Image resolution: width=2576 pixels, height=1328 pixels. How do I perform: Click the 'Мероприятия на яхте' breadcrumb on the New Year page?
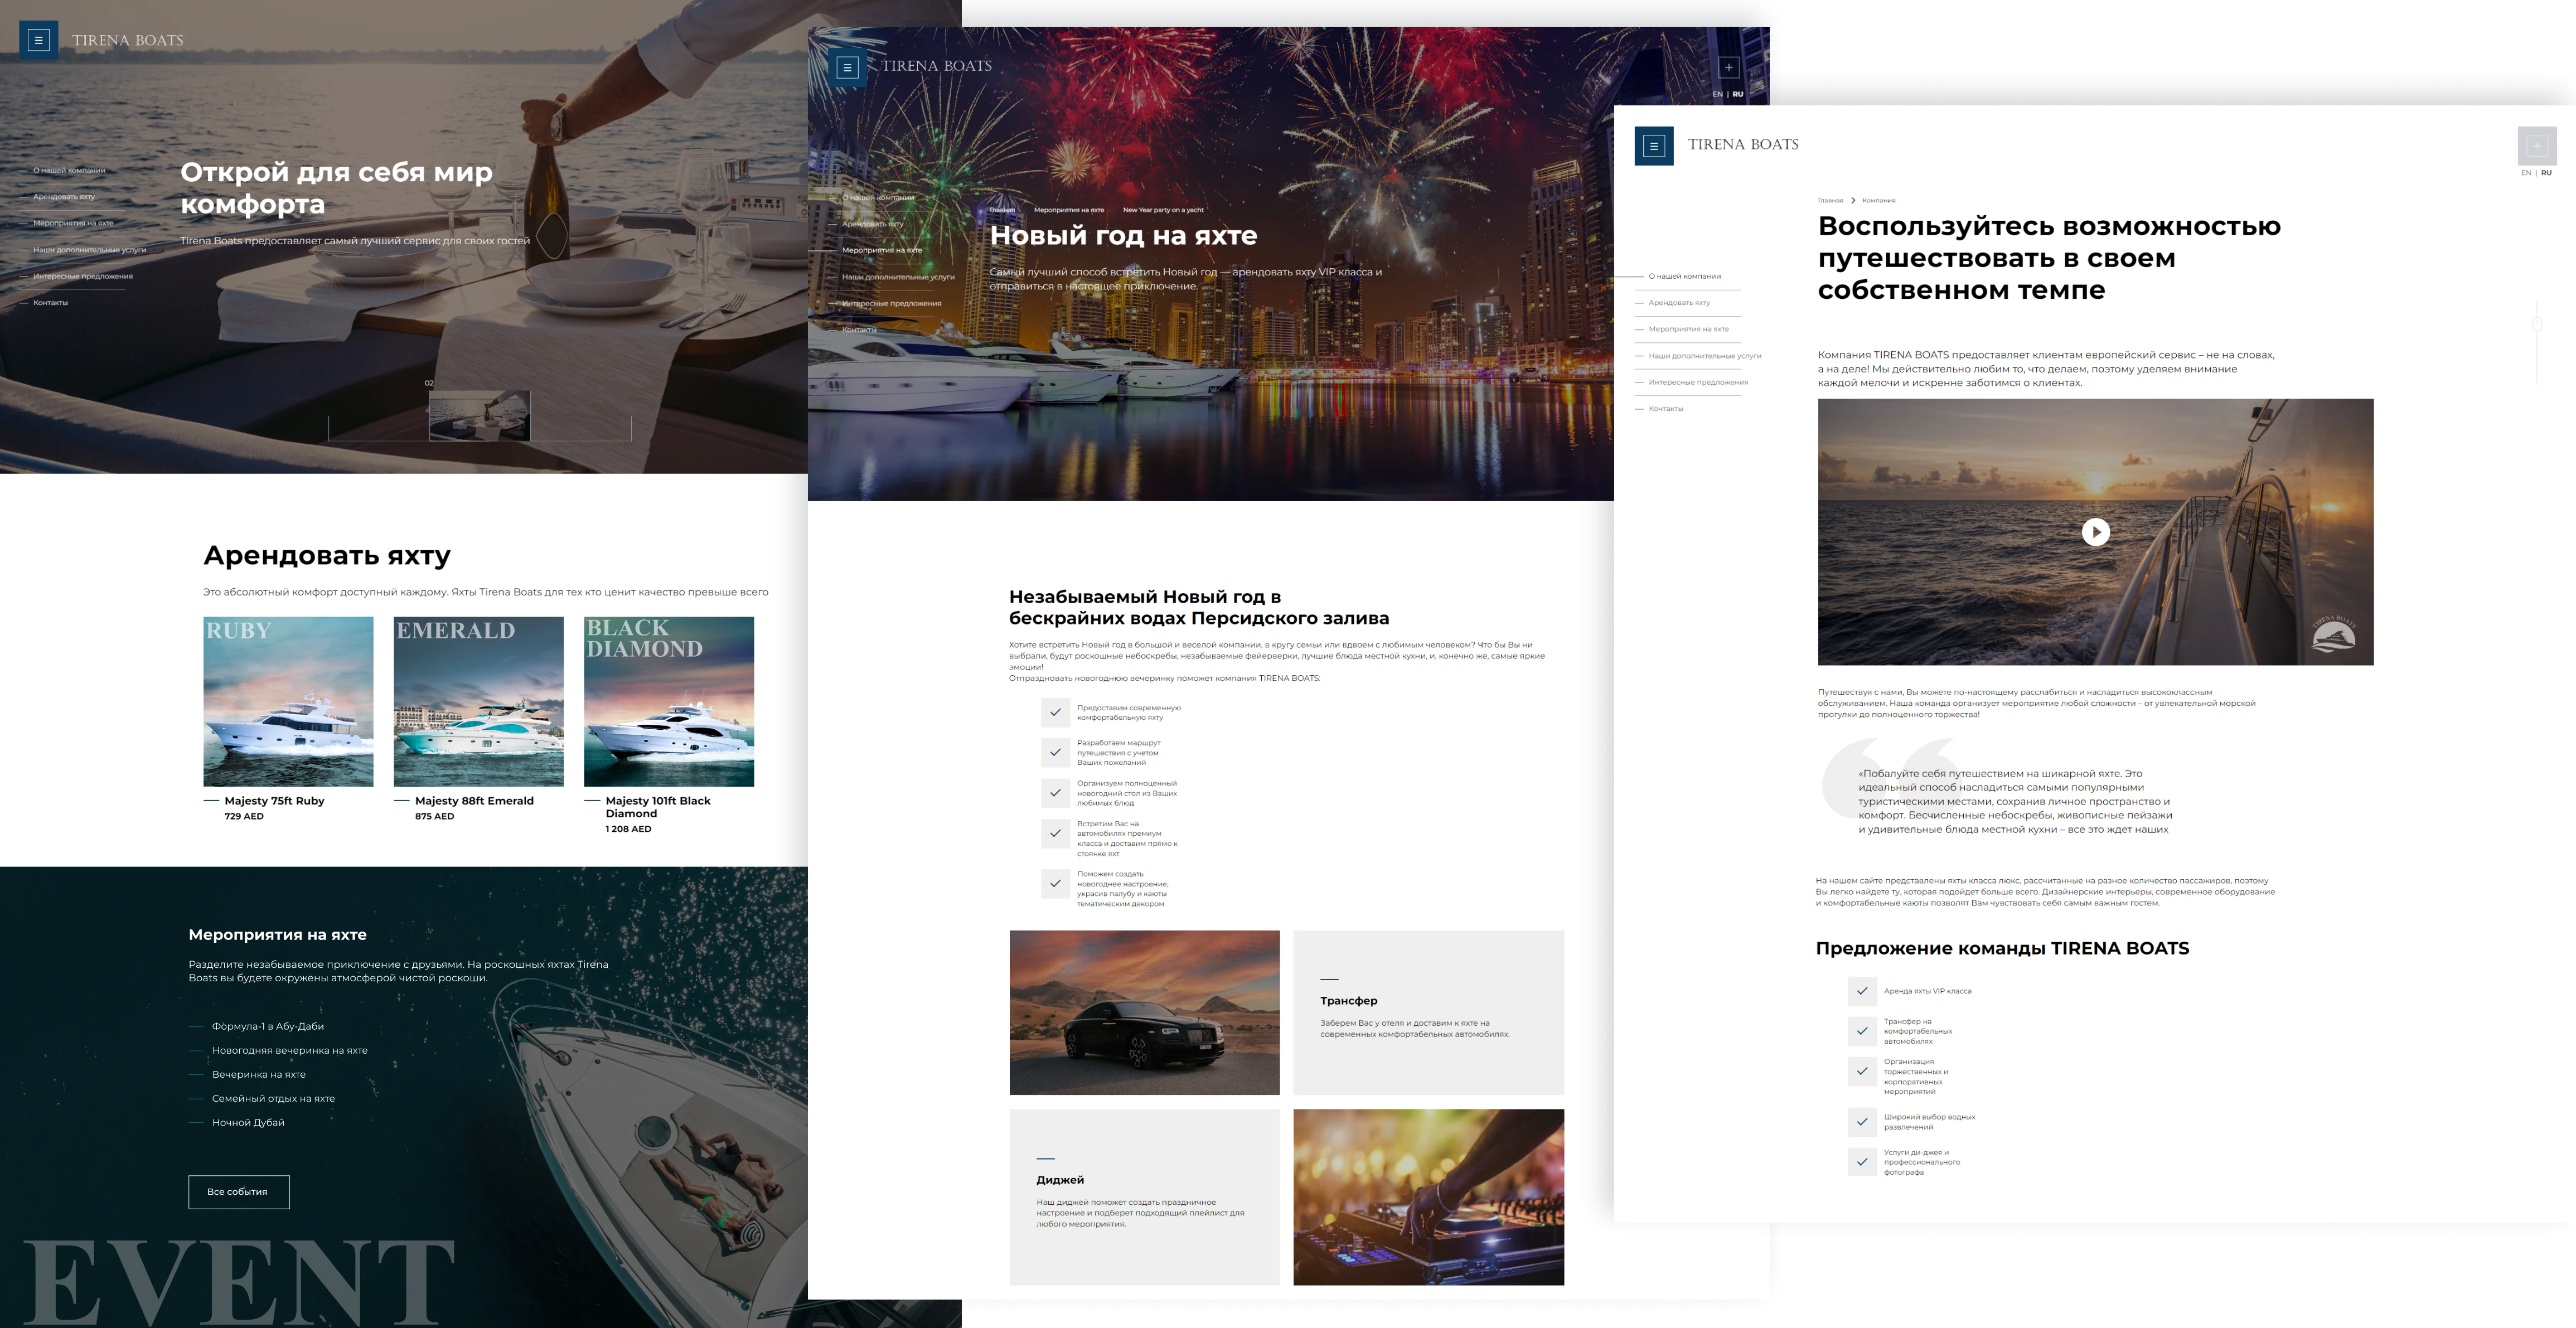(x=1069, y=210)
